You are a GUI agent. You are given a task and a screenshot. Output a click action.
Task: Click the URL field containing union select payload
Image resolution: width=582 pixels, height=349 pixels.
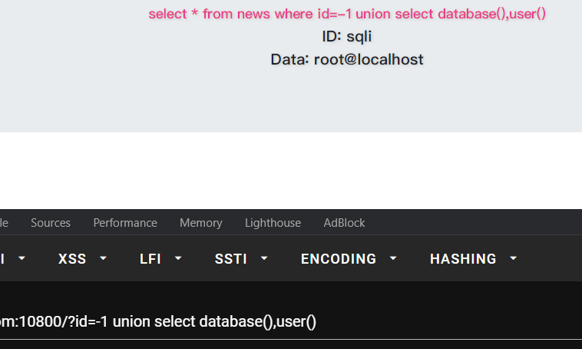pos(291,322)
